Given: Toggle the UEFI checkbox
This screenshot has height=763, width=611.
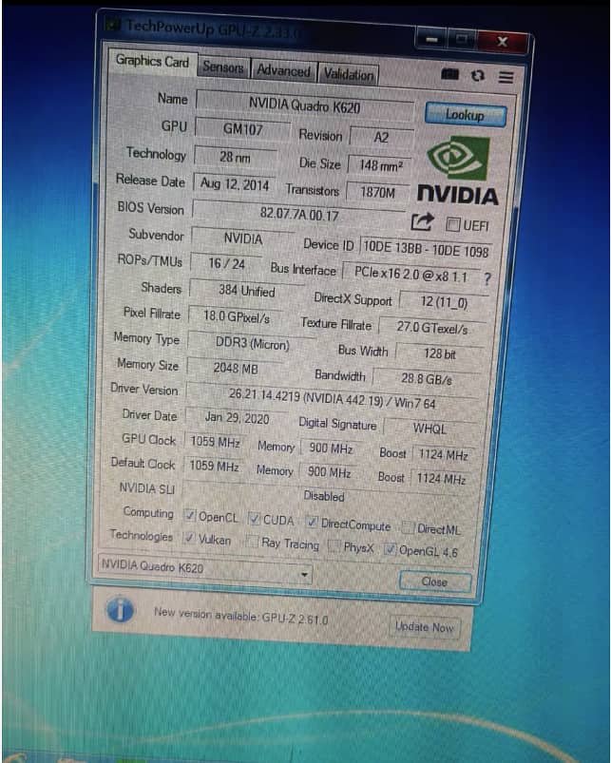Looking at the screenshot, I should [453, 224].
